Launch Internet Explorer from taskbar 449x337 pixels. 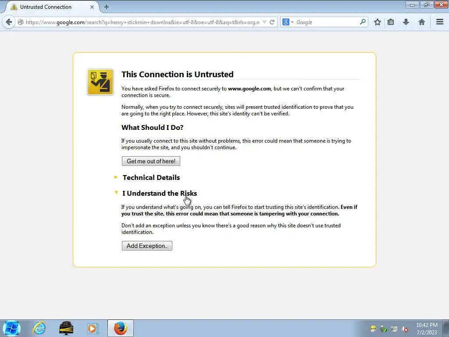39,328
